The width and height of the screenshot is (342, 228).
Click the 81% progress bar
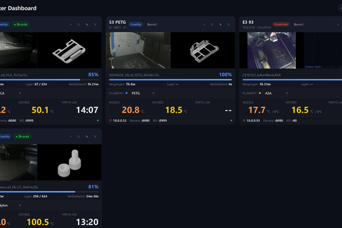coord(49,192)
